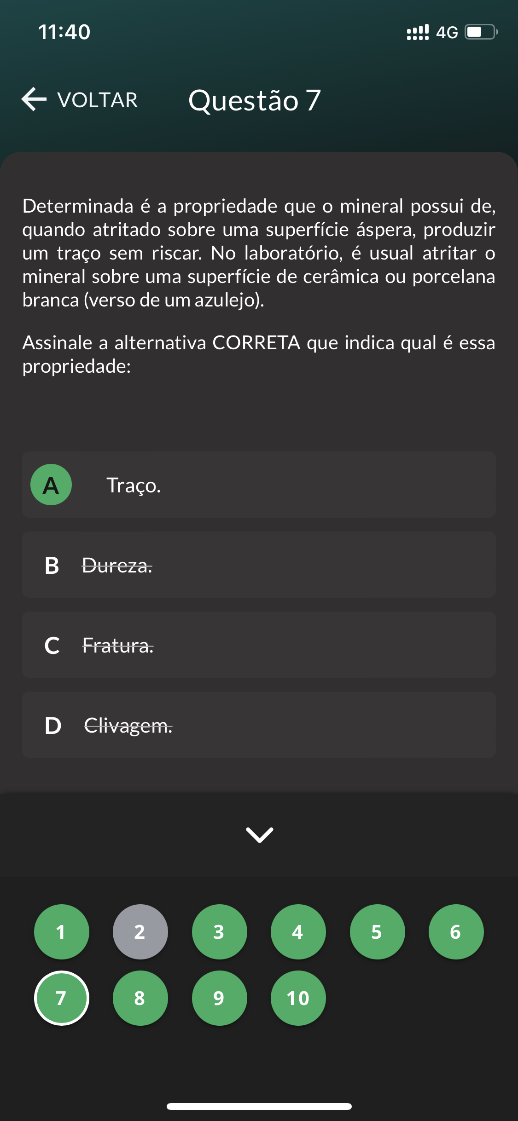Screen dimensions: 518x1121
Task: Tap the battery status icon
Action: [481, 32]
